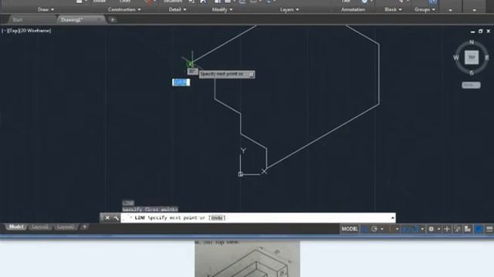Click the command line grip handle
The height and width of the screenshot is (277, 494).
102,218
